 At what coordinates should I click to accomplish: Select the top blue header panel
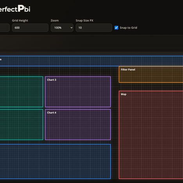pyautogui.click(x=91, y=61)
